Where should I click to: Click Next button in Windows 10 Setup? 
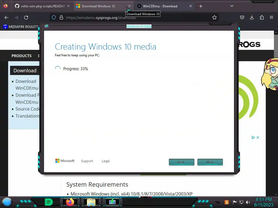point(210,162)
